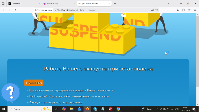
Task: Click the SUSPEND blocks illustration
Action: tap(98, 34)
